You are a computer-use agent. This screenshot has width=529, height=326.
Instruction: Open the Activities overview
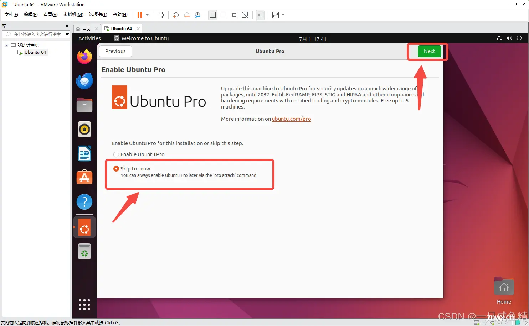tap(89, 38)
